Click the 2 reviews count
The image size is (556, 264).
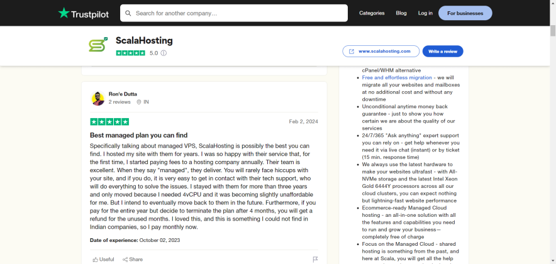(x=120, y=102)
